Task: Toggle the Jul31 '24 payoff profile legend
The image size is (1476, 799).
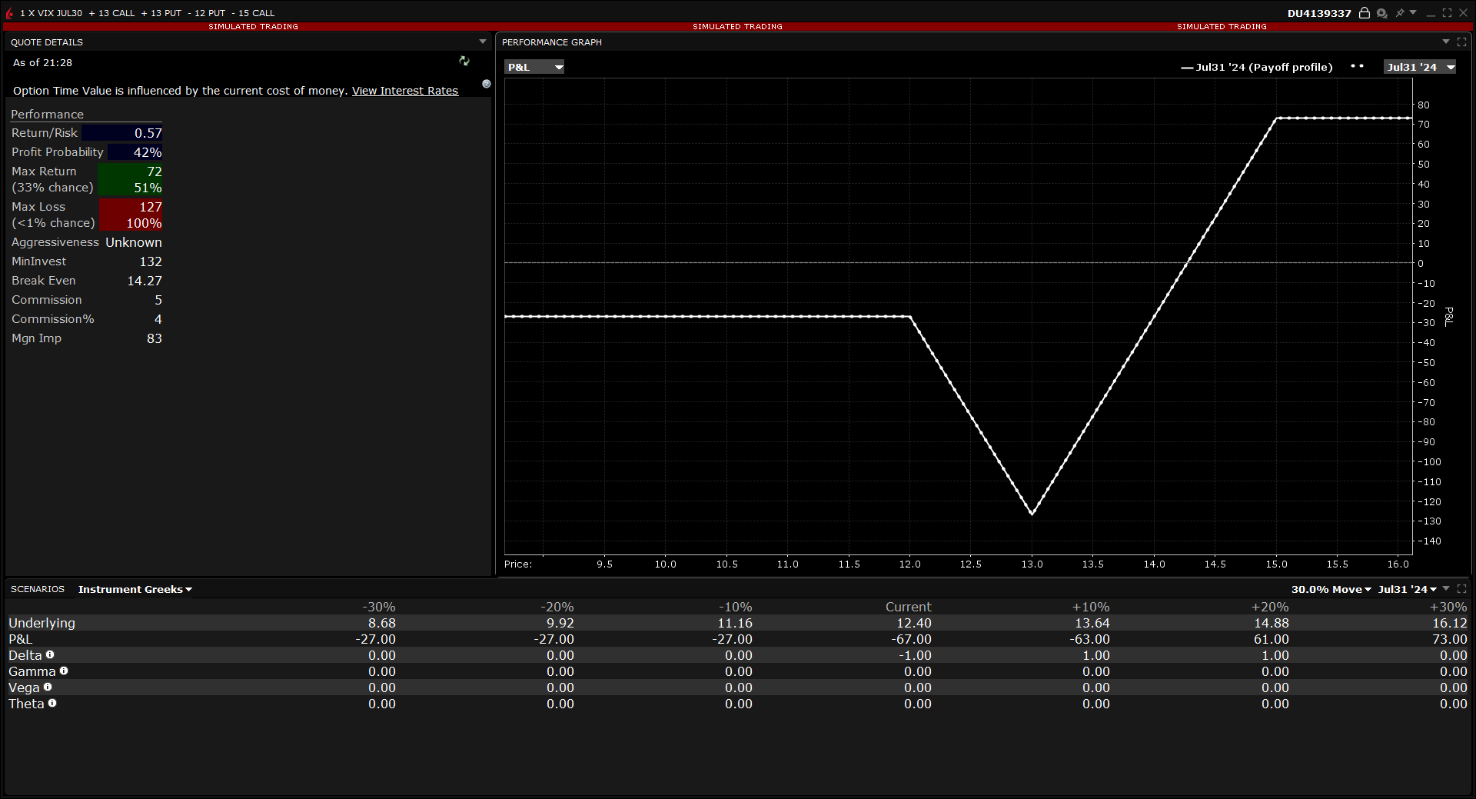Action: tap(1257, 68)
